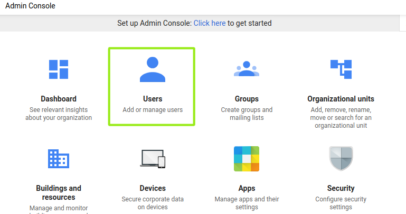Click the Devices laptop and phone icon
Image resolution: width=406 pixels, height=214 pixels.
point(153,158)
